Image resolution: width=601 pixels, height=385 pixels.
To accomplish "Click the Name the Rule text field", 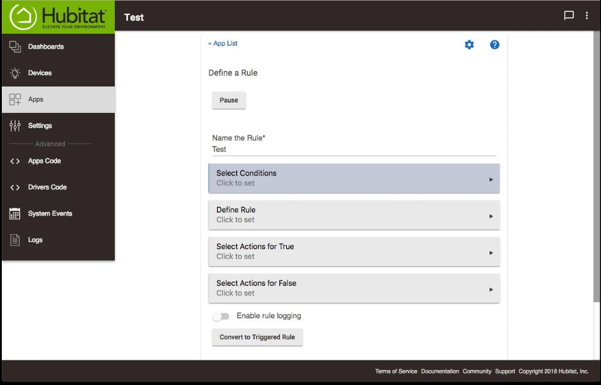I will [x=353, y=150].
